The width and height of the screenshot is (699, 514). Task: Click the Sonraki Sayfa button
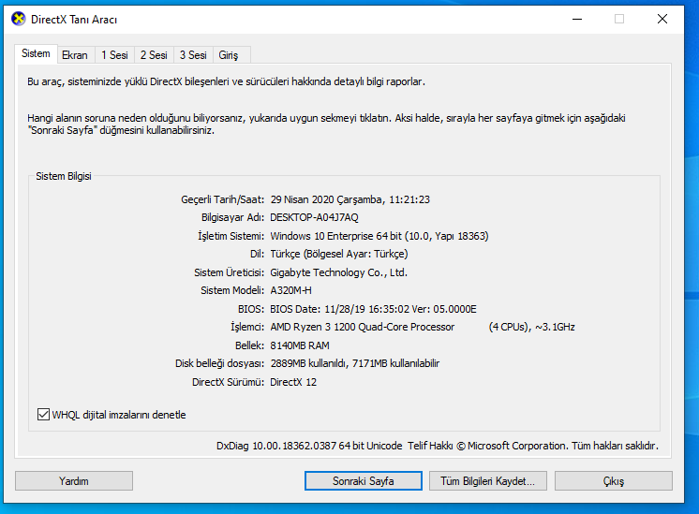363,481
